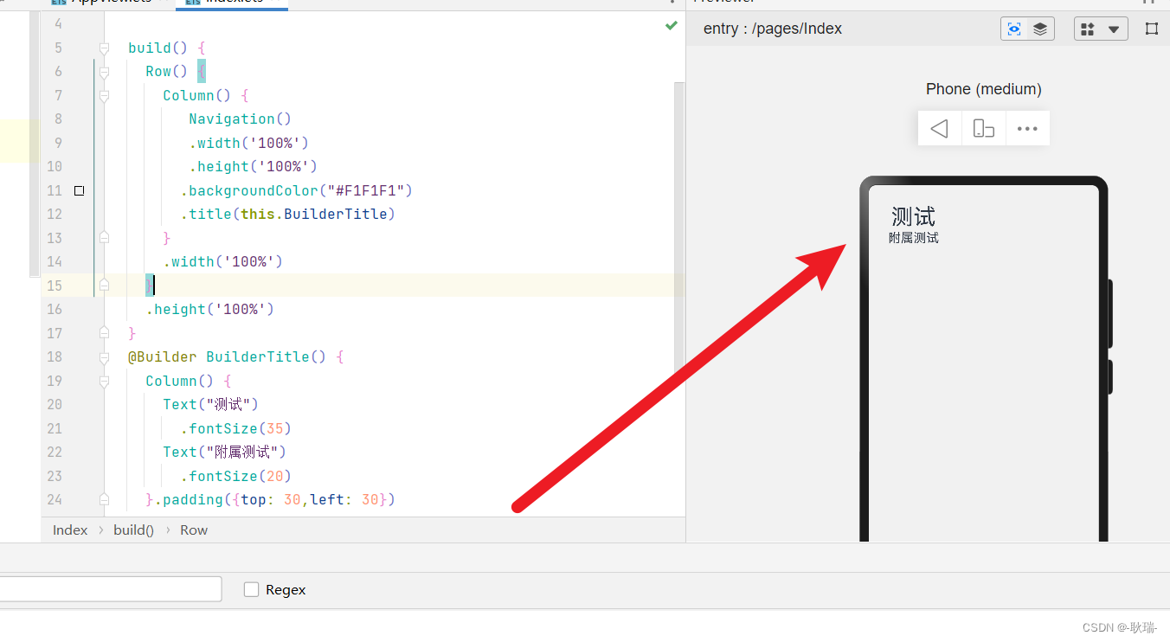Click 'this.BuilderTitle' on line 12

coord(314,214)
